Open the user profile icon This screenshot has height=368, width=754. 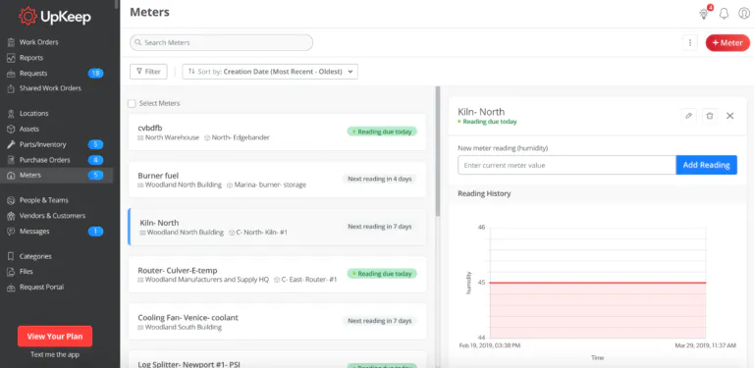coord(743,14)
